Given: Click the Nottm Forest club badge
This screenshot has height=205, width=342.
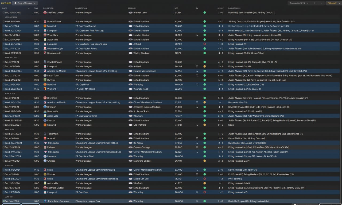Looking at the screenshot, I should [45, 22].
